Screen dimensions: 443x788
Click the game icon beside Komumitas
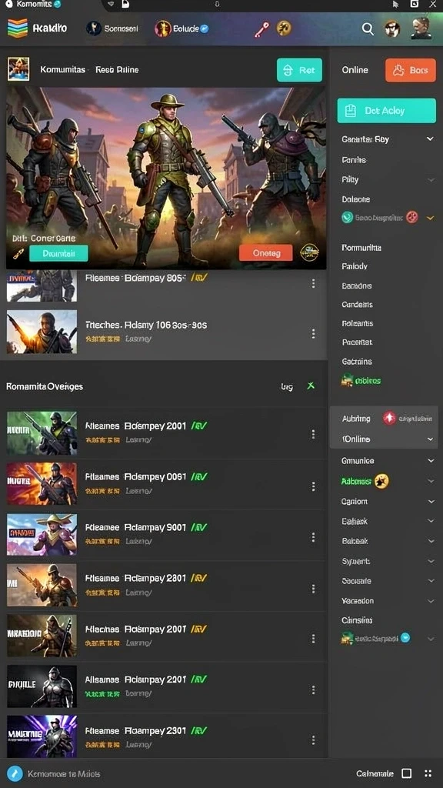(x=18, y=69)
